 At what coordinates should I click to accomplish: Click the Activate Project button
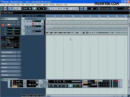point(2,9)
